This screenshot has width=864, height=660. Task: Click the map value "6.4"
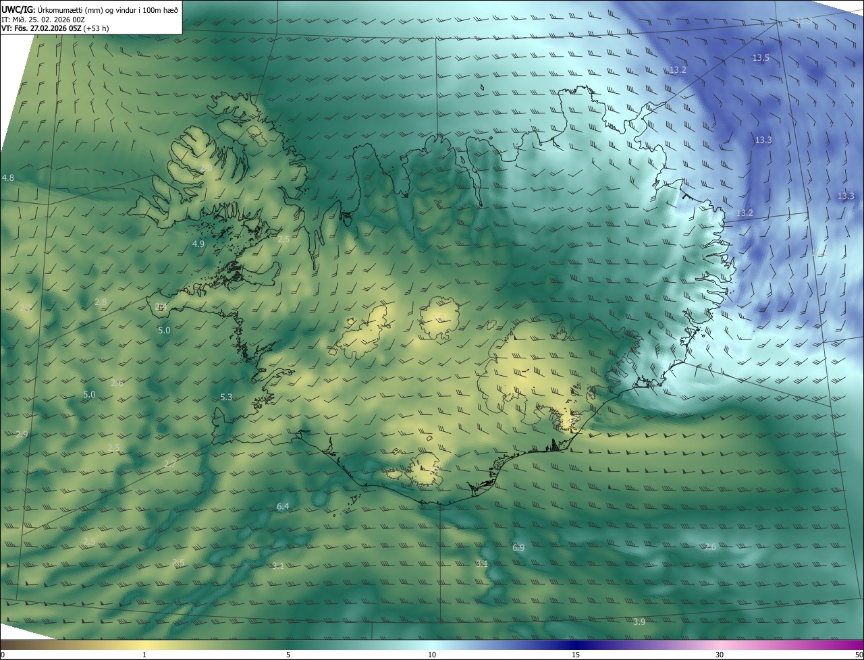(x=283, y=506)
